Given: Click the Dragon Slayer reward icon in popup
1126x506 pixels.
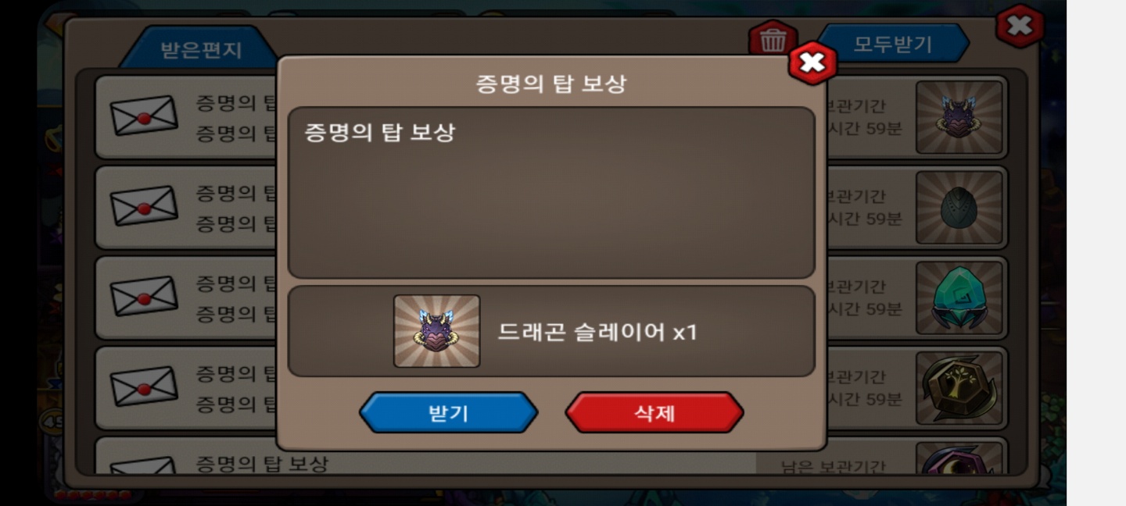Looking at the screenshot, I should (436, 331).
